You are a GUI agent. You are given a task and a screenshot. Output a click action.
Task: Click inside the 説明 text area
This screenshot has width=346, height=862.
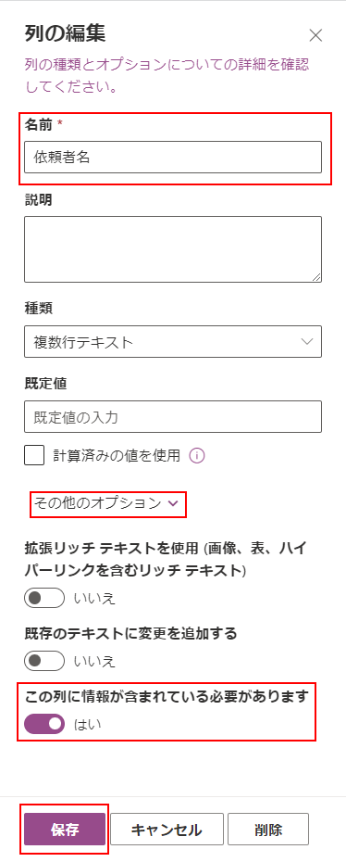click(173, 249)
